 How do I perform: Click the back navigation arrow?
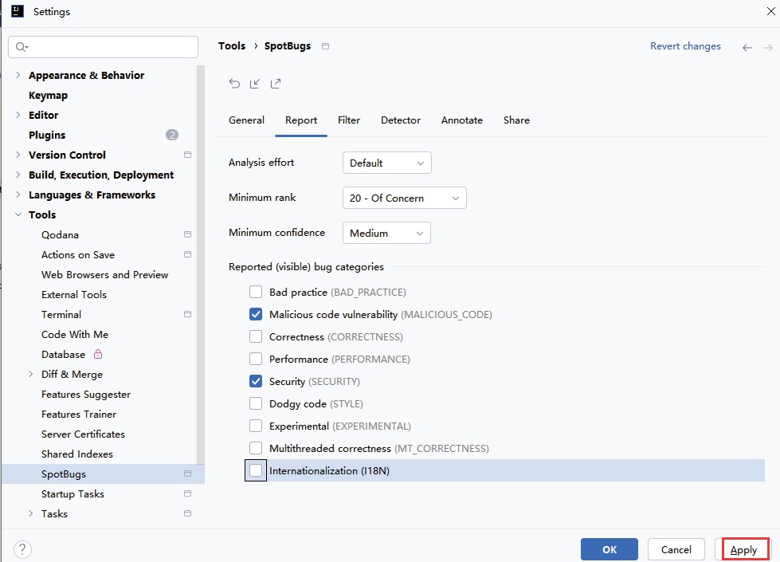[747, 47]
